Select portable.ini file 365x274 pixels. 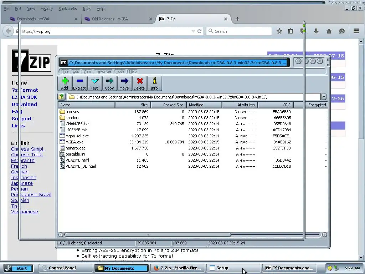coord(75,154)
